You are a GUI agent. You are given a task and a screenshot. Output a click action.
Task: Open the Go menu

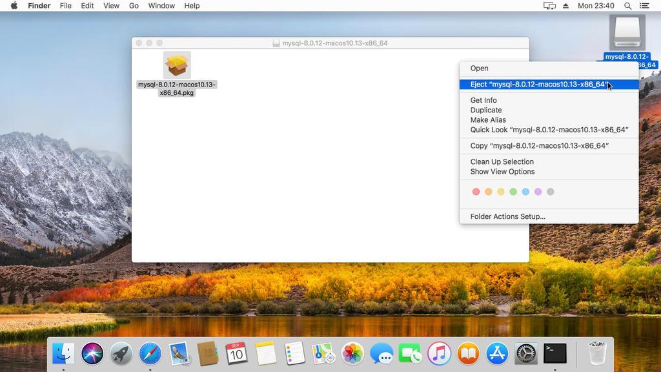point(134,6)
